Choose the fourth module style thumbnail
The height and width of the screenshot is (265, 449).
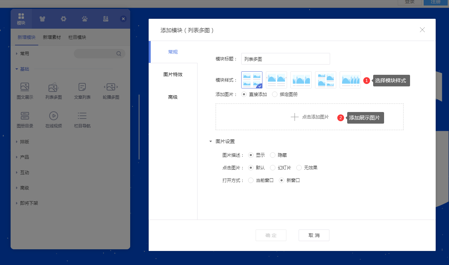[326, 80]
